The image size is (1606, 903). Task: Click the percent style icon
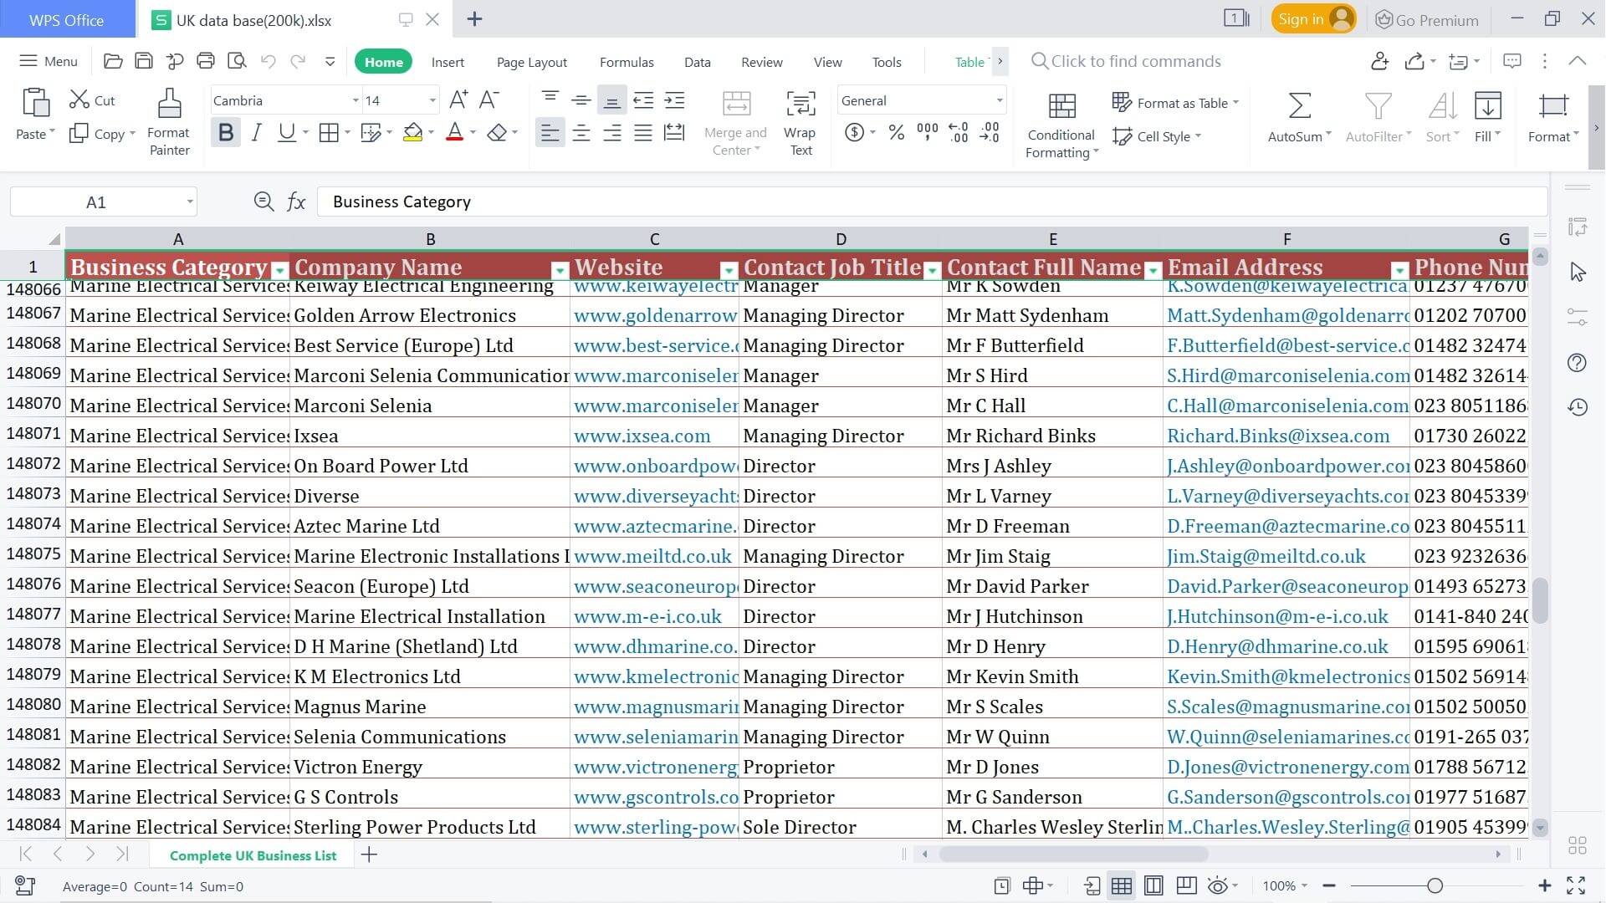click(896, 132)
